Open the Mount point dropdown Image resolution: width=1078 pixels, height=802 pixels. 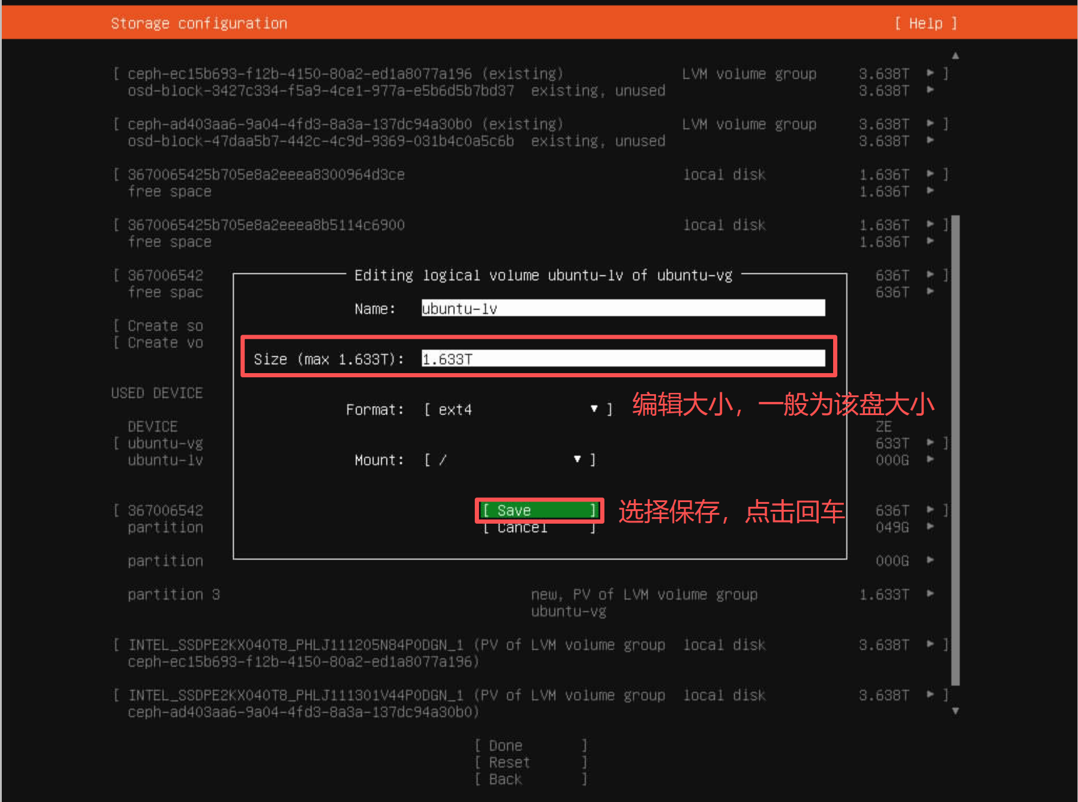pos(509,460)
